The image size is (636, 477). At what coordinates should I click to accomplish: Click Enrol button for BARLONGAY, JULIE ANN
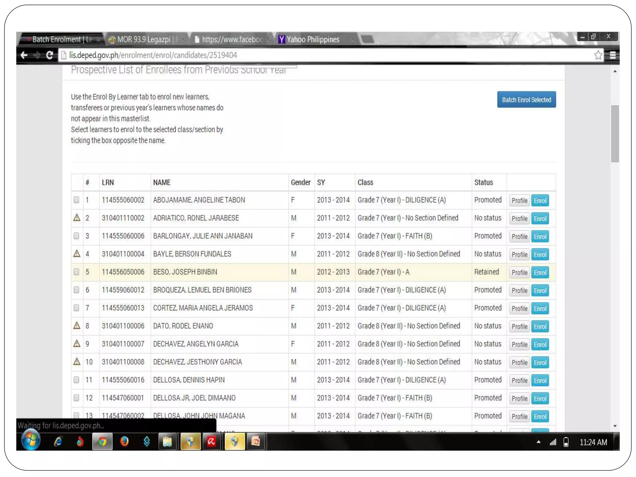(540, 236)
